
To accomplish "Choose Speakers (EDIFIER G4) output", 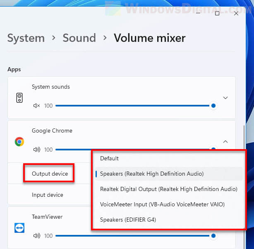I will click(x=169, y=220).
